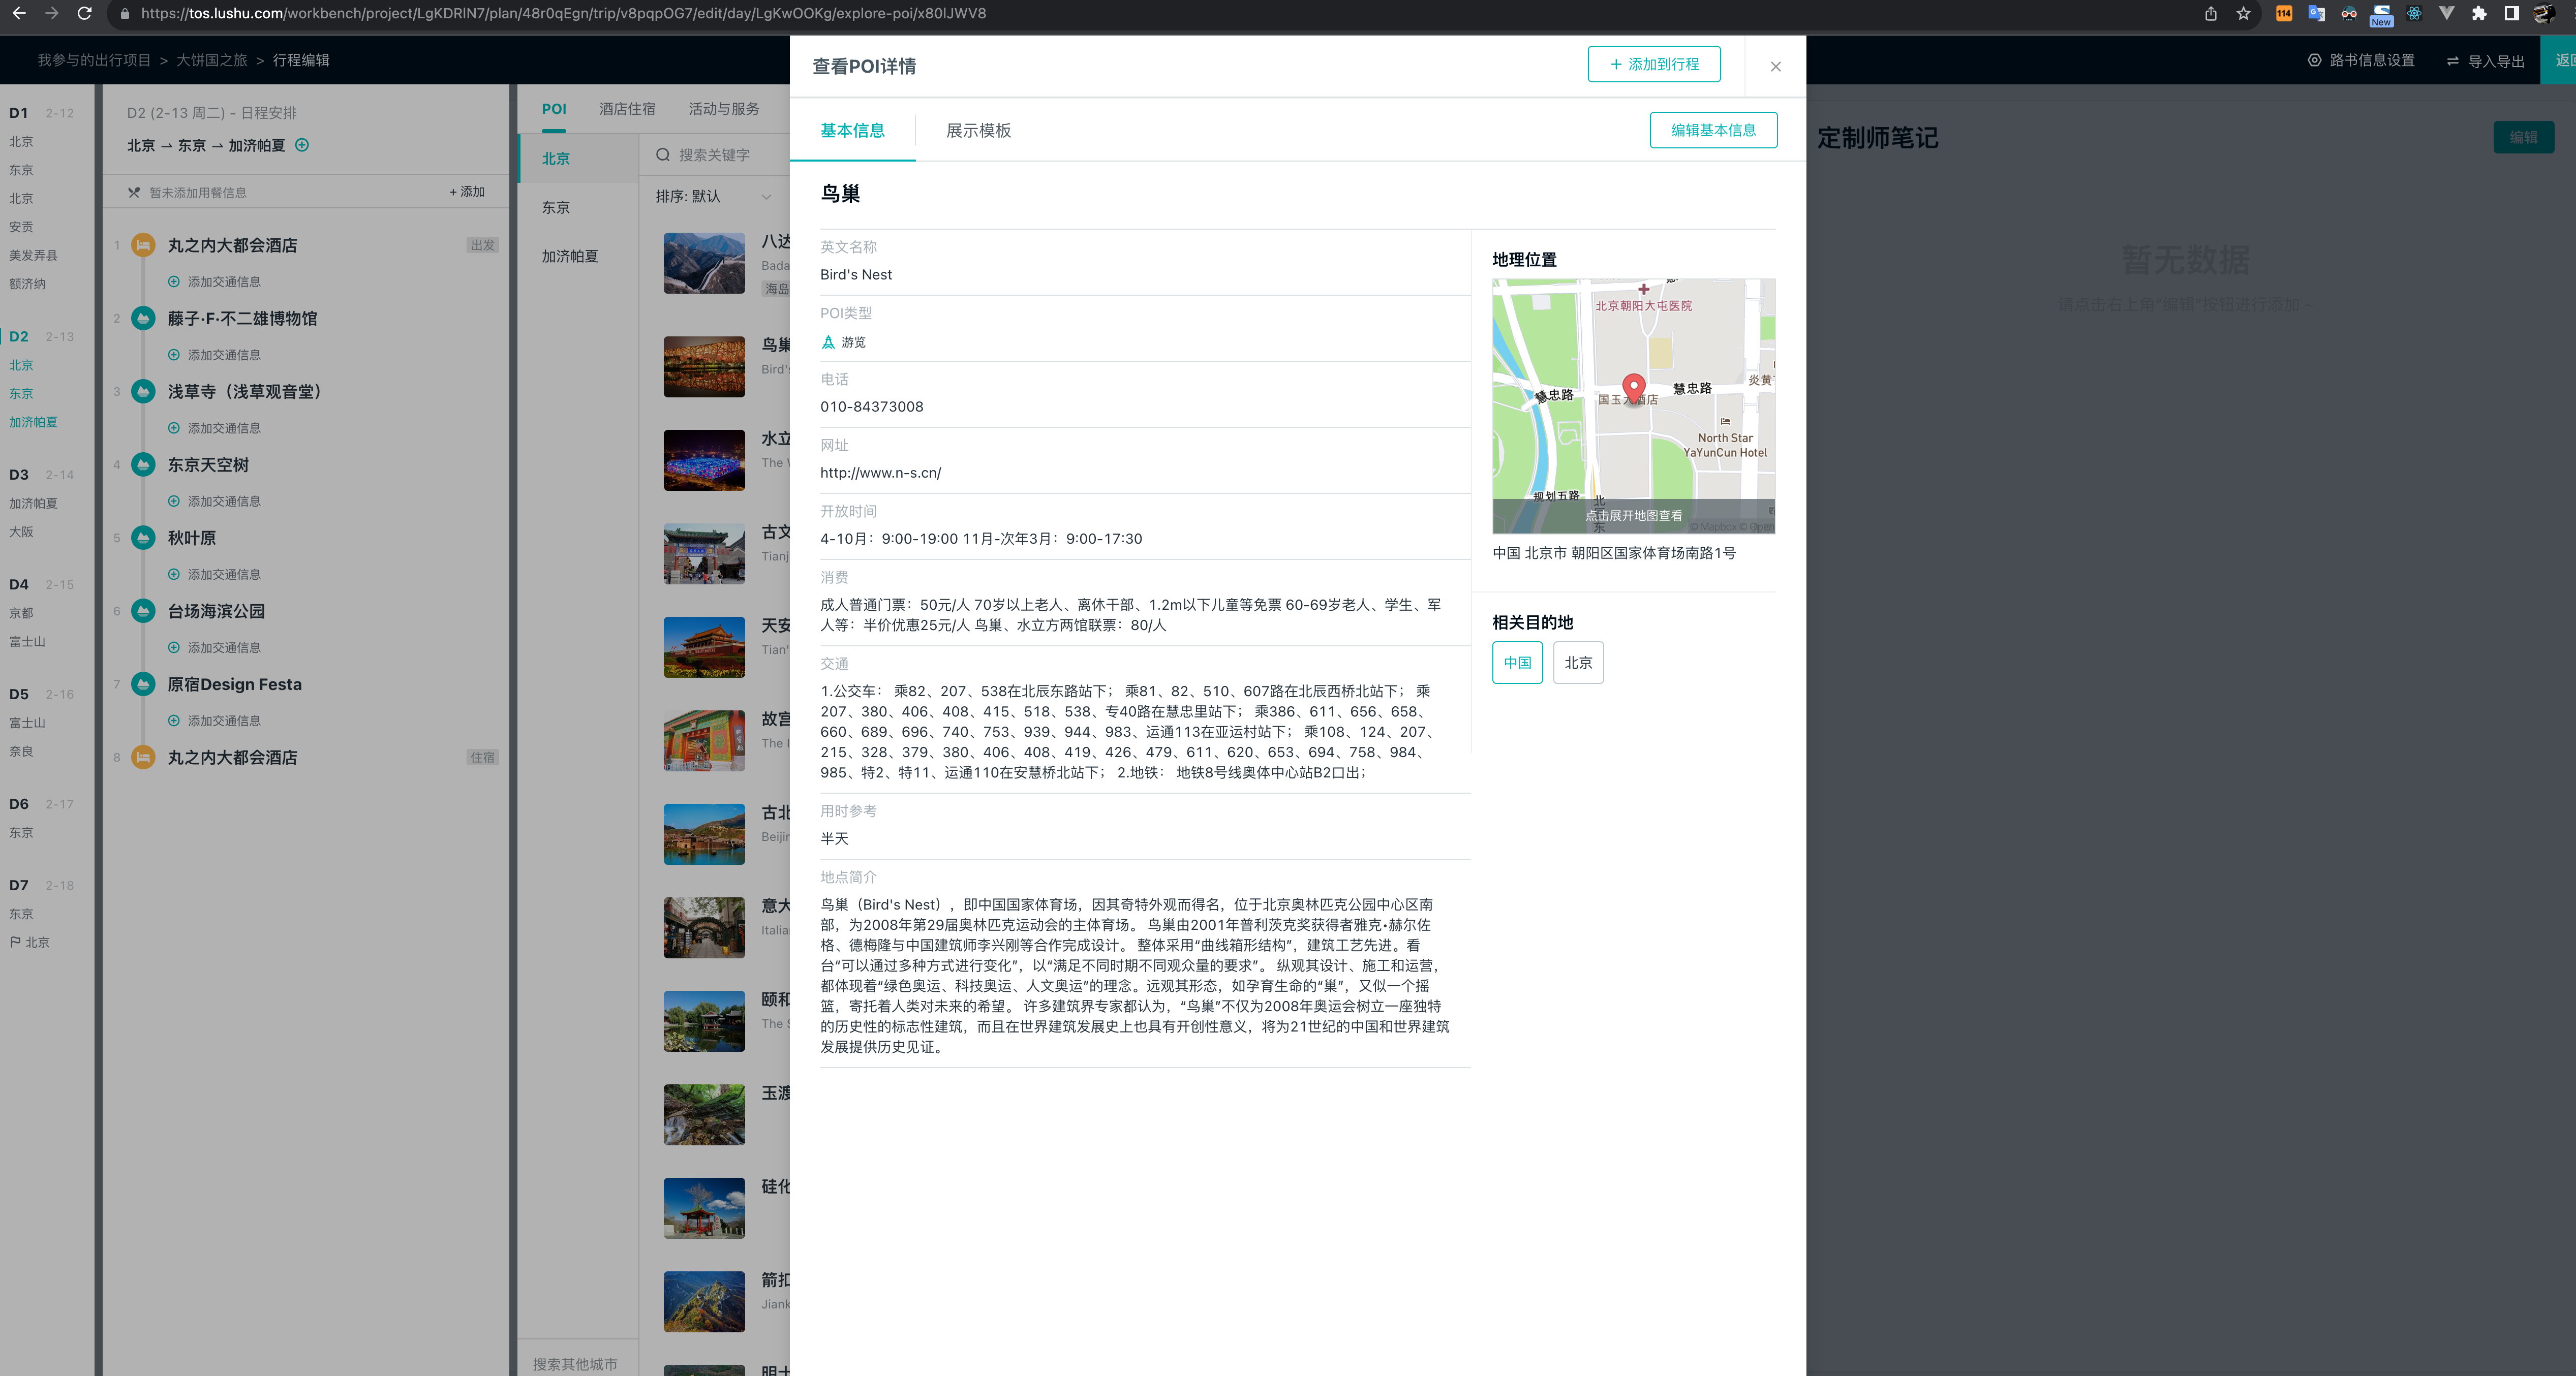Expand the map via 点击展开地图查看
The image size is (2576, 1376).
tap(1633, 516)
